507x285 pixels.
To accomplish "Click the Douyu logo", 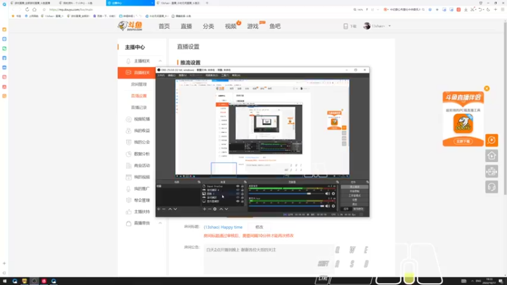I will 130,26.
